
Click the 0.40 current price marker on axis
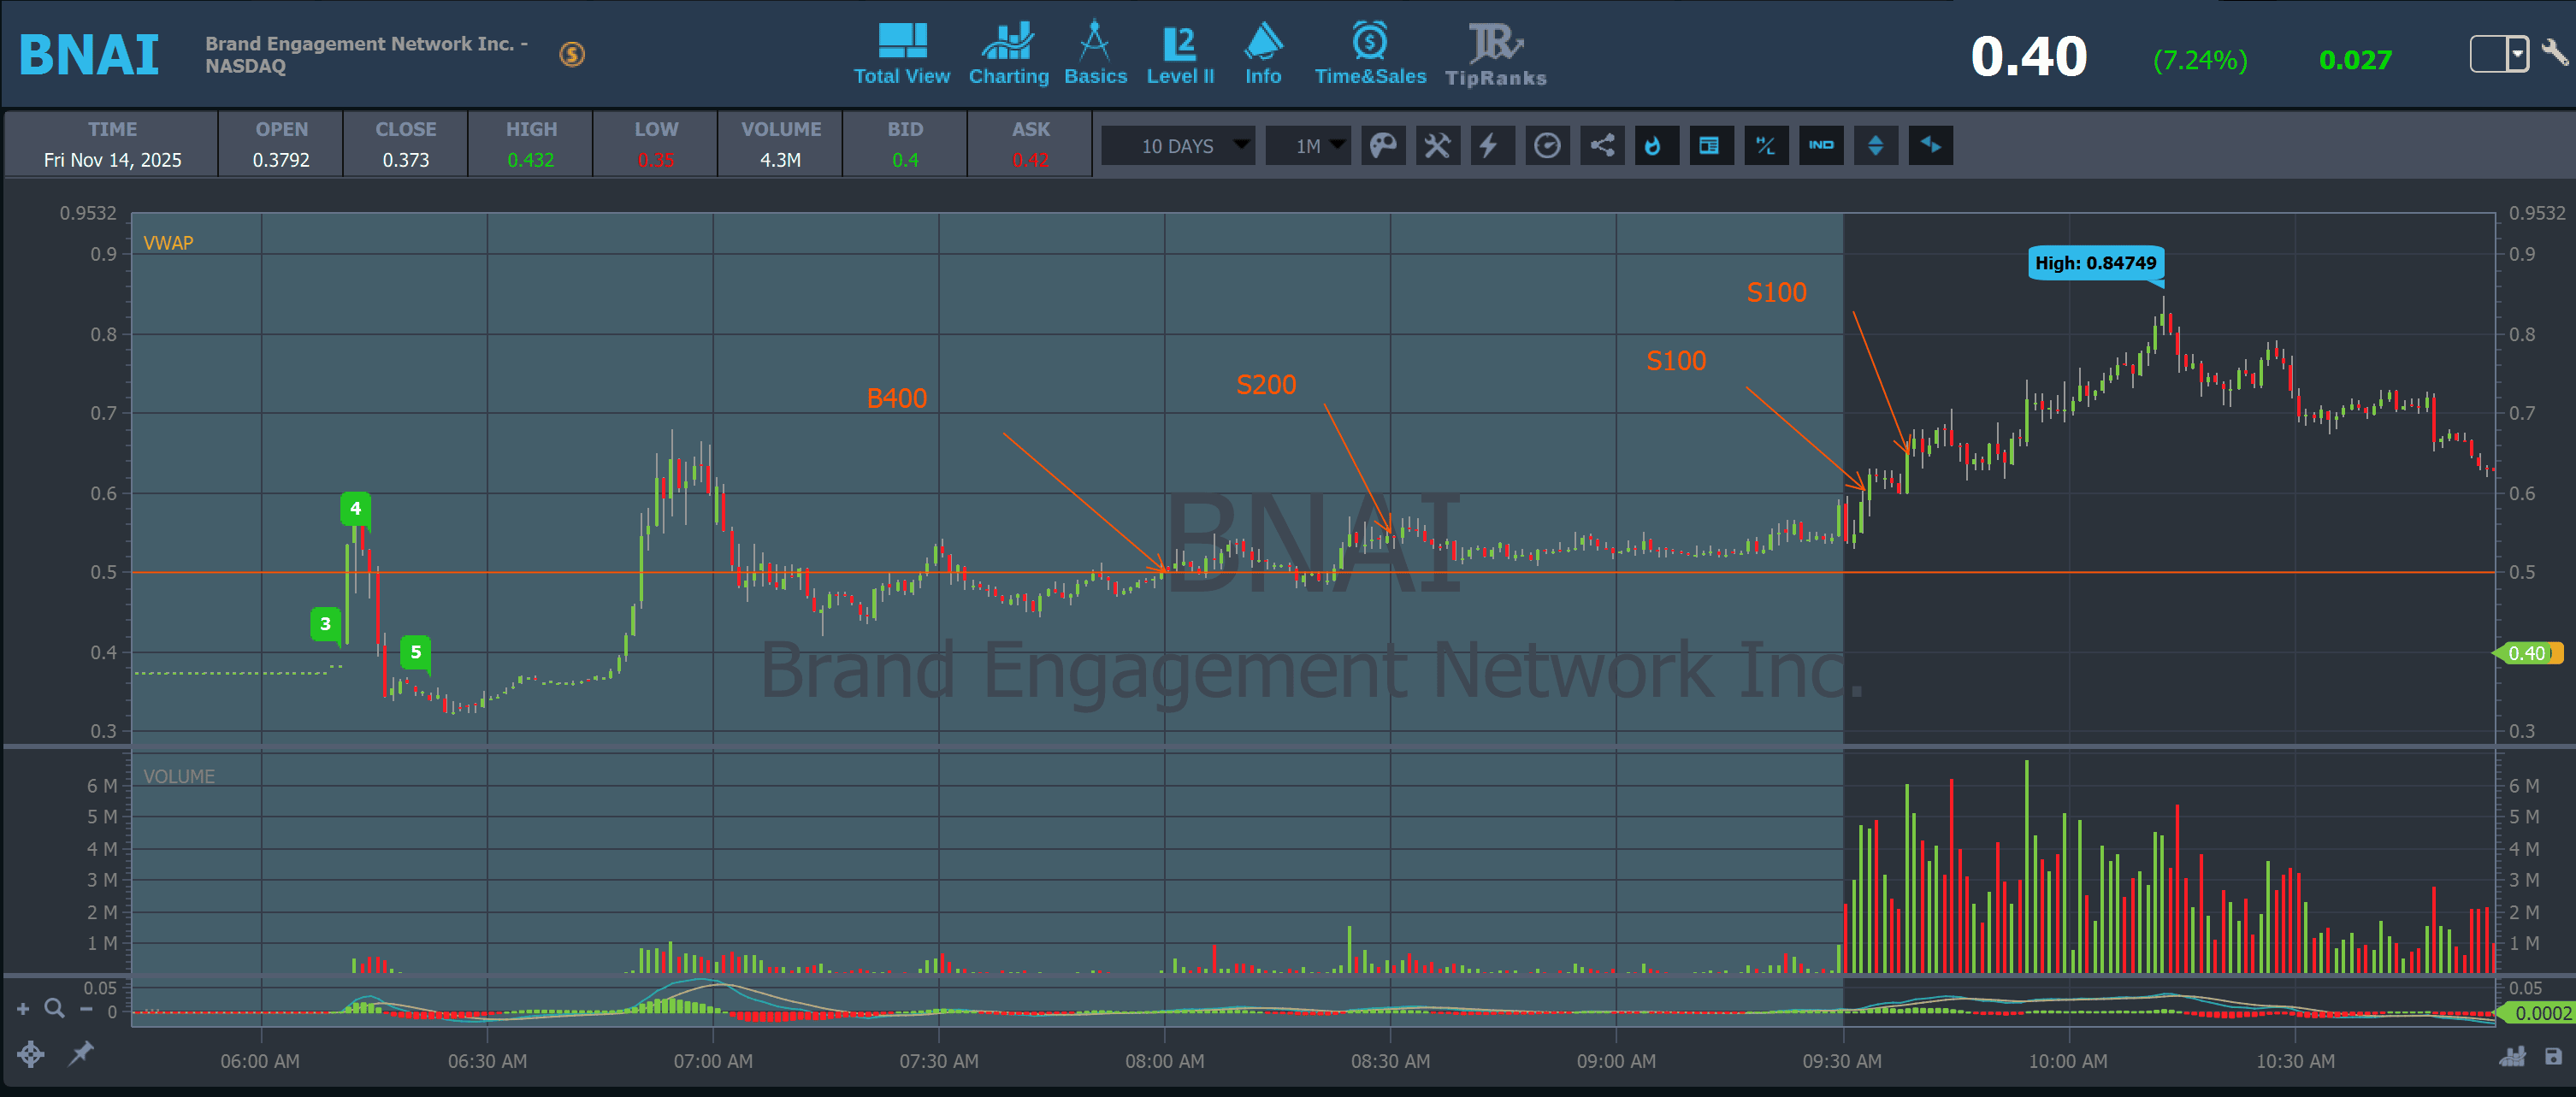point(2527,653)
